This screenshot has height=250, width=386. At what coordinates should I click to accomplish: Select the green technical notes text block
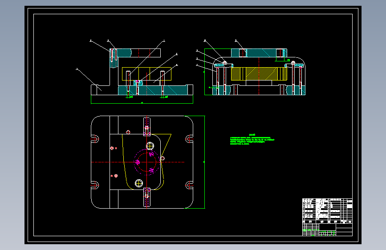click(x=252, y=139)
